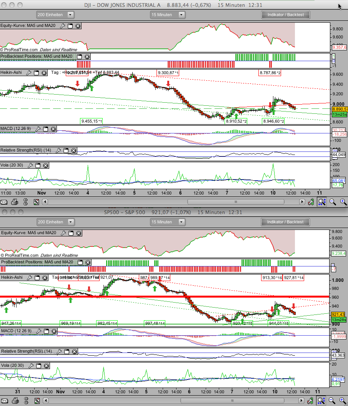348x406 pixels.
Task: Click window icon of SP500 MACD panel
Action: 47,331
